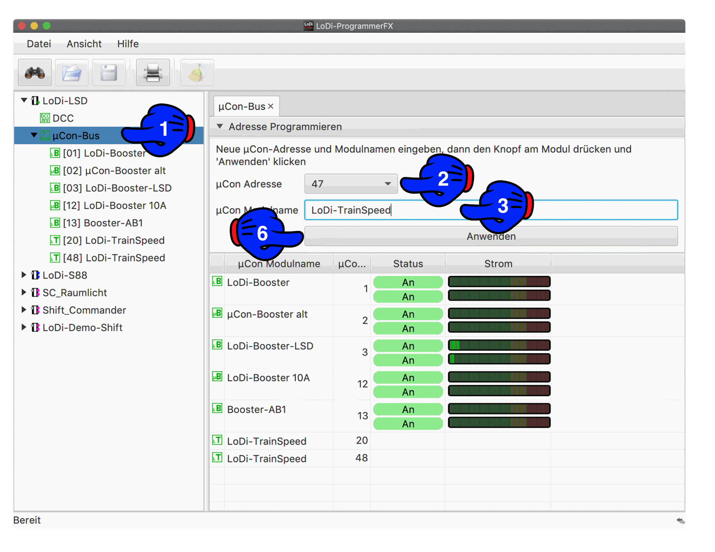The height and width of the screenshot is (552, 715).
Task: Click first Strom bar of LoDi-Booster-LSD
Action: tap(499, 345)
